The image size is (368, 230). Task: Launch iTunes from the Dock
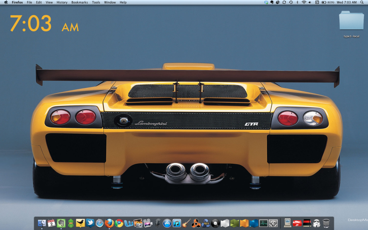(x=177, y=223)
